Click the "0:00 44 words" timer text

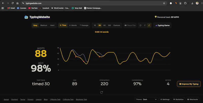(102, 32)
